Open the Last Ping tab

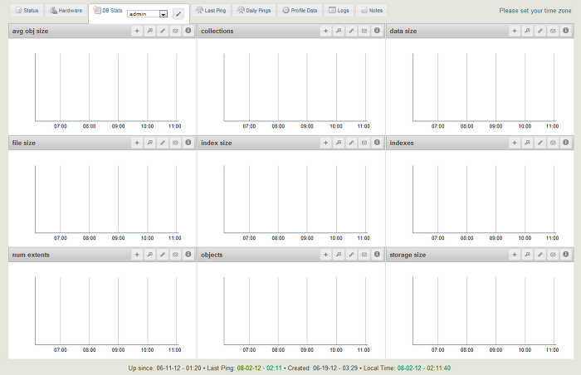(211, 11)
